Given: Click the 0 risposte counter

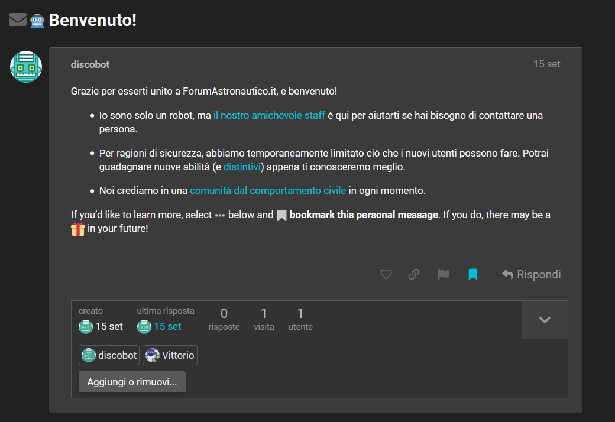Looking at the screenshot, I should (x=224, y=319).
